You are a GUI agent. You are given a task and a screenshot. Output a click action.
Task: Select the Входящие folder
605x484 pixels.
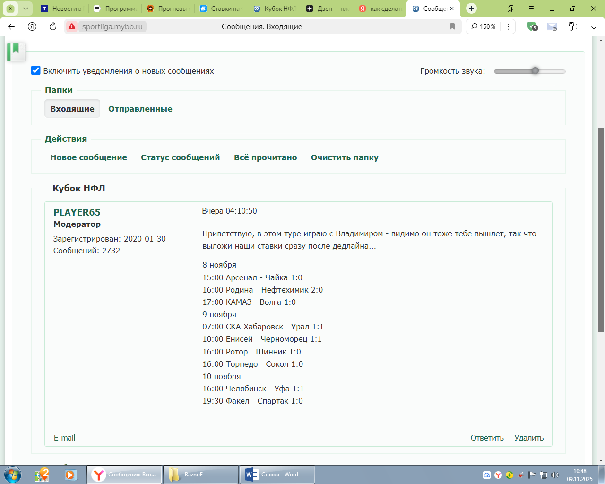72,109
